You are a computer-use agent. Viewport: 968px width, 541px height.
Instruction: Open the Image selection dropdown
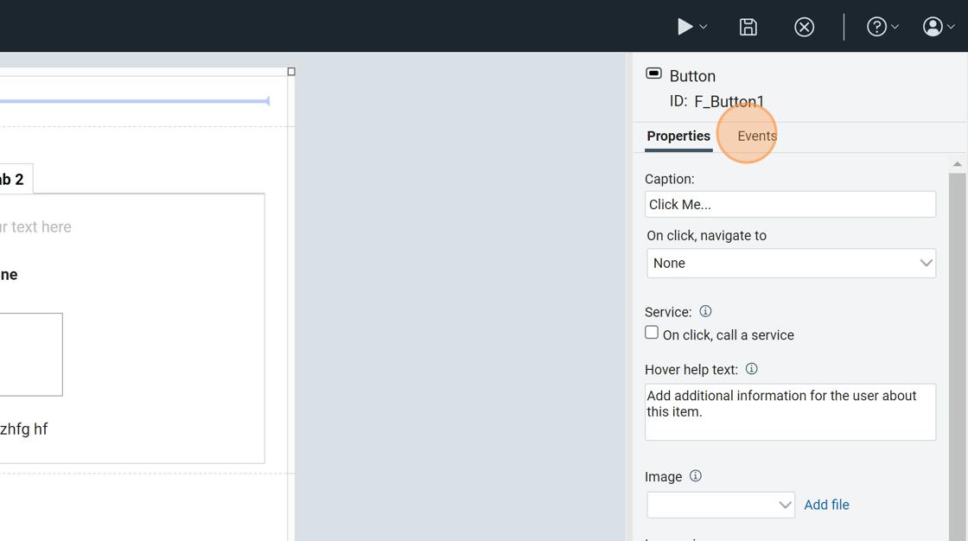pyautogui.click(x=721, y=505)
